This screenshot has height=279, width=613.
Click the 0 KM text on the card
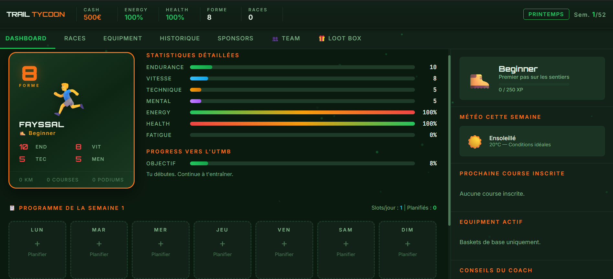click(26, 180)
